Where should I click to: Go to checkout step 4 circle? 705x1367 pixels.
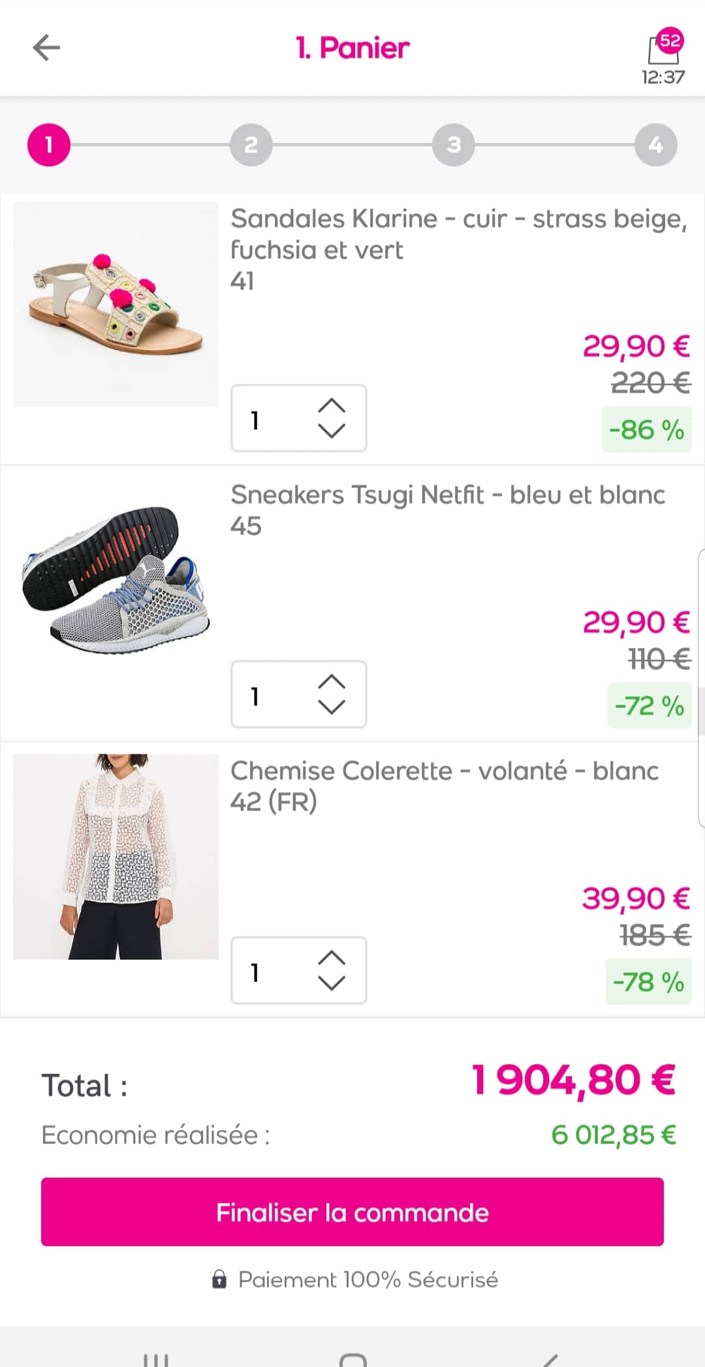[x=655, y=144]
